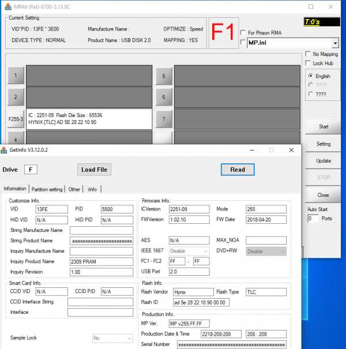Open Setting in MPAll

(x=324, y=144)
